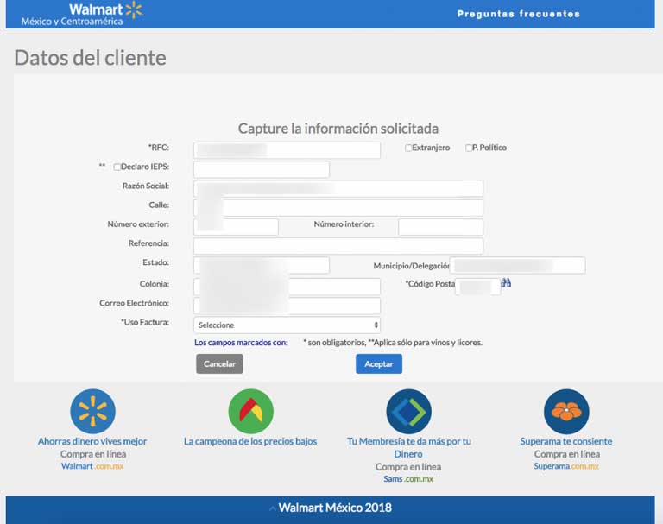The width and height of the screenshot is (663, 524).
Task: Focus the Número interior field
Action: [x=440, y=227]
